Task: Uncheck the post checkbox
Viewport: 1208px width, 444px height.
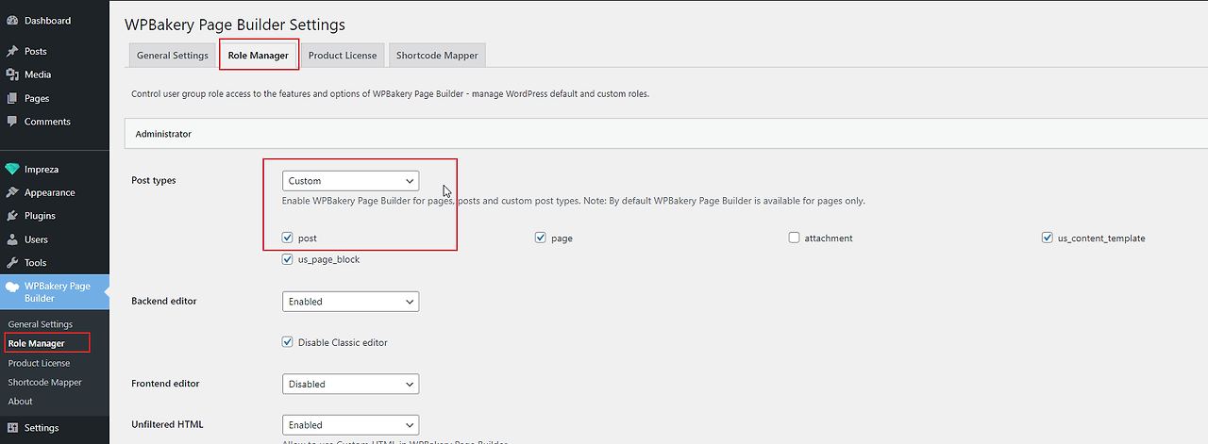Action: click(287, 238)
